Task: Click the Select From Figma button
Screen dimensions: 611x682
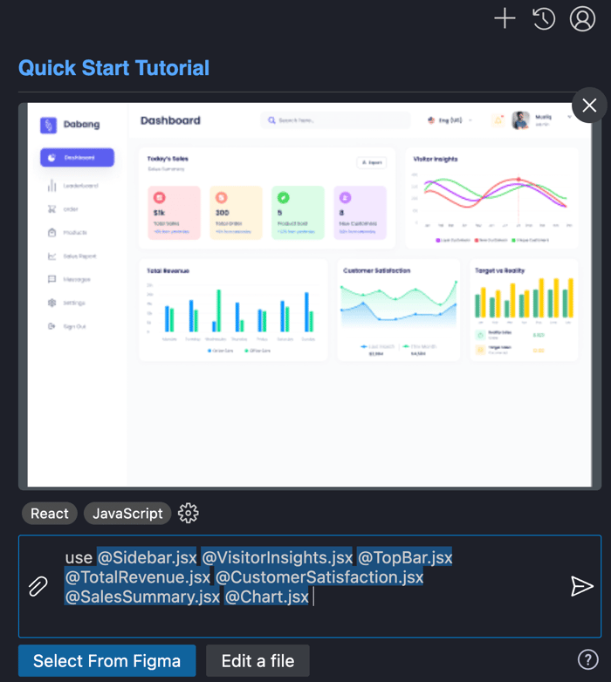Action: coord(107,661)
